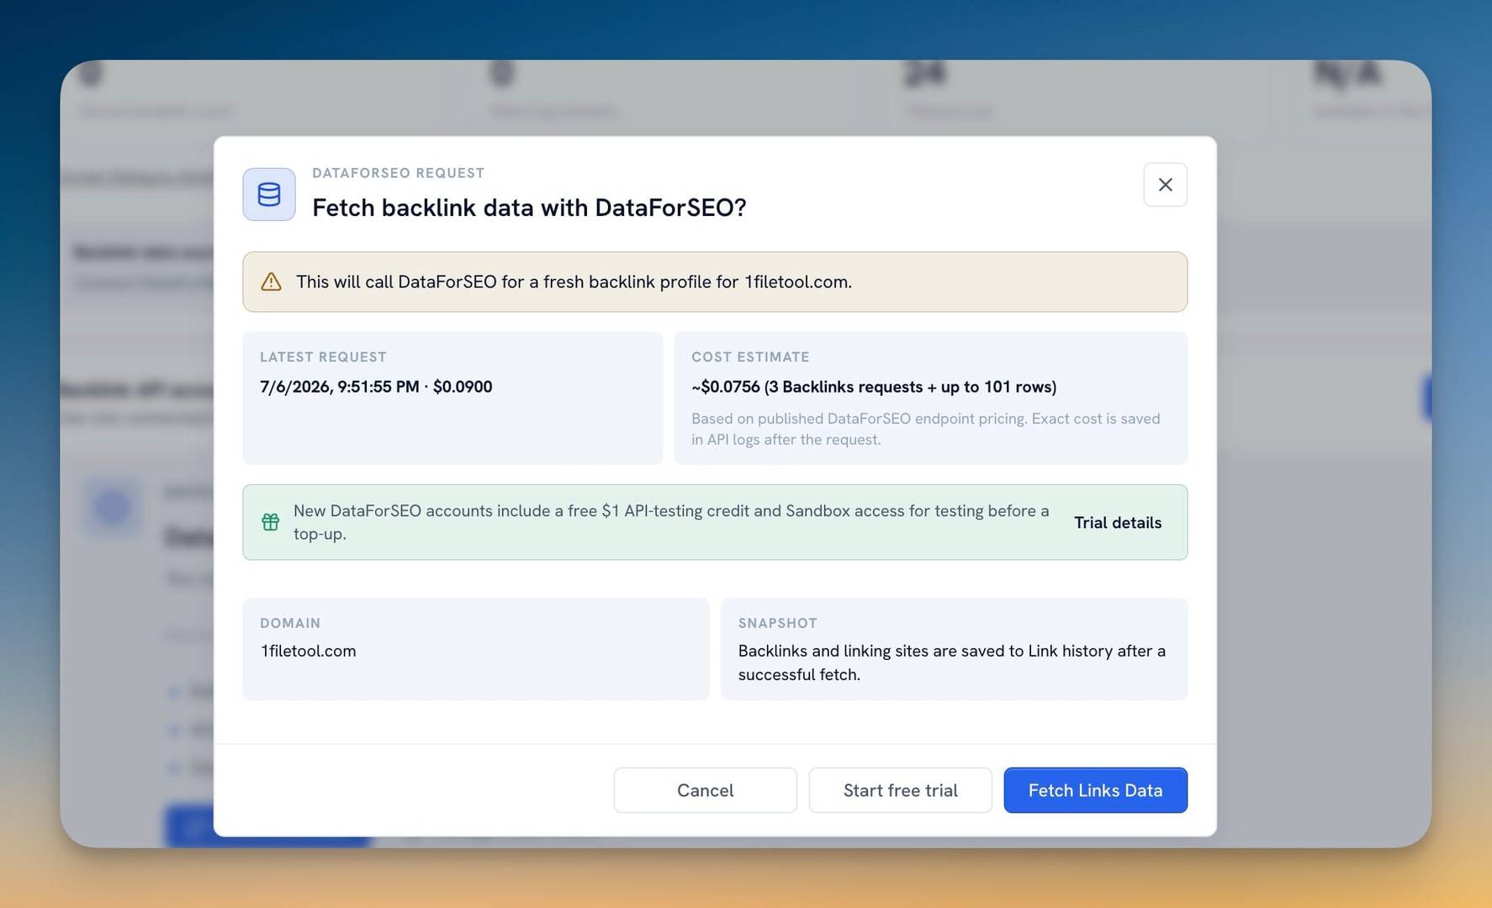Image resolution: width=1492 pixels, height=908 pixels.
Task: Click the 'DOMAIN' label
Action: point(290,623)
